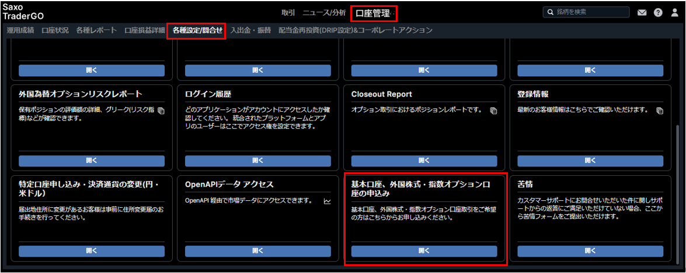Image resolution: width=686 pixels, height=273 pixels.
Task: Open the 配当金再投資(DRIP設定)&コーポレートアクション tab
Action: pos(355,30)
